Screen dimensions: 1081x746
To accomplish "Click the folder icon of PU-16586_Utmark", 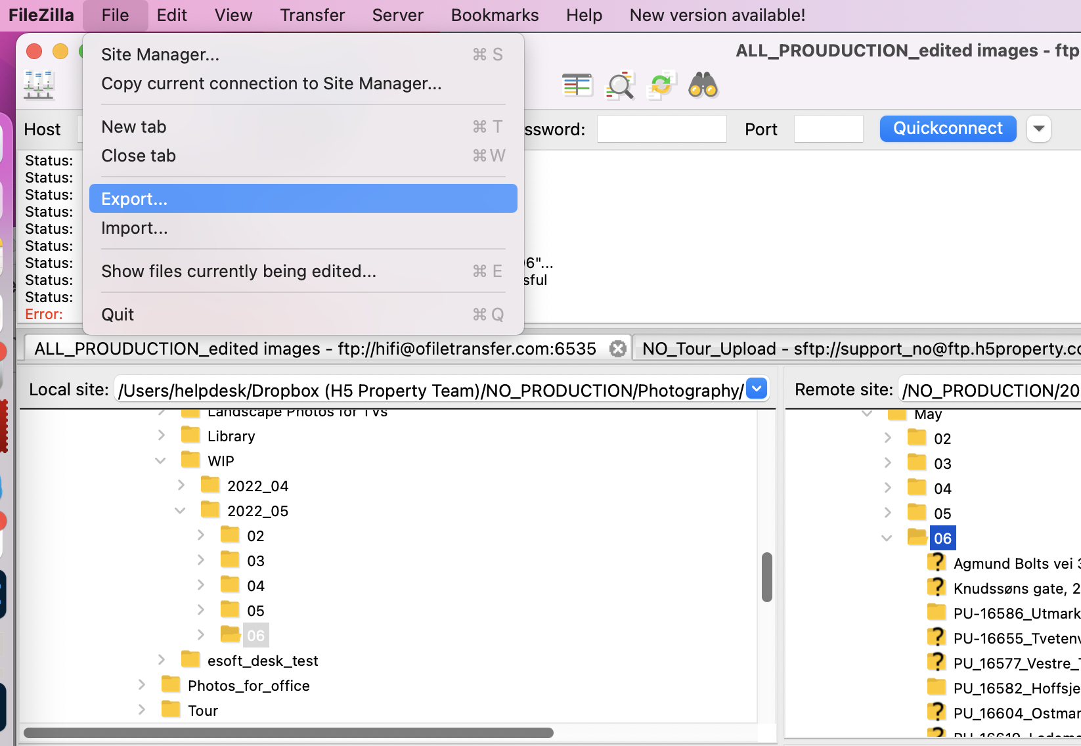I will (x=937, y=612).
